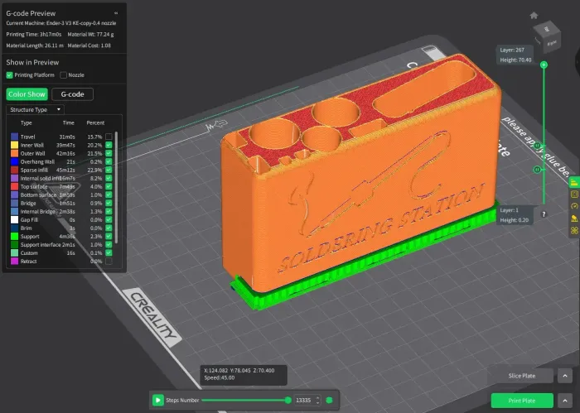Click the speedometer icon in right sidebar
Screen dimensions: 580x413
point(574,205)
